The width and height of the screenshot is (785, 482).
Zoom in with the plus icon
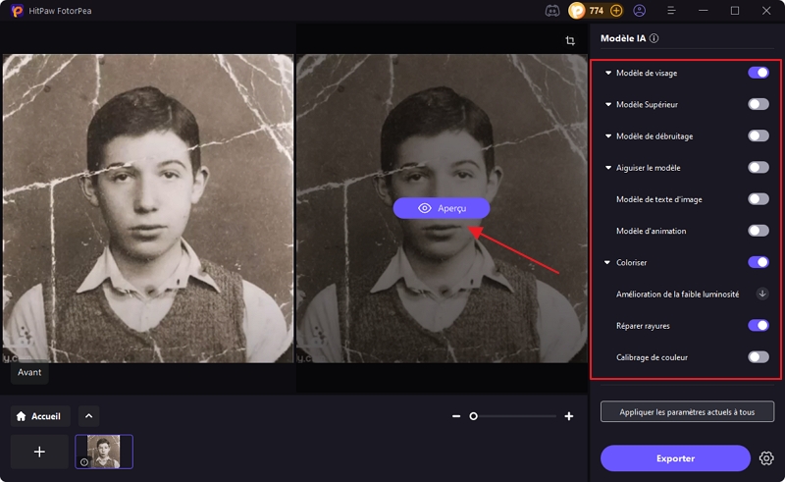[x=569, y=416]
